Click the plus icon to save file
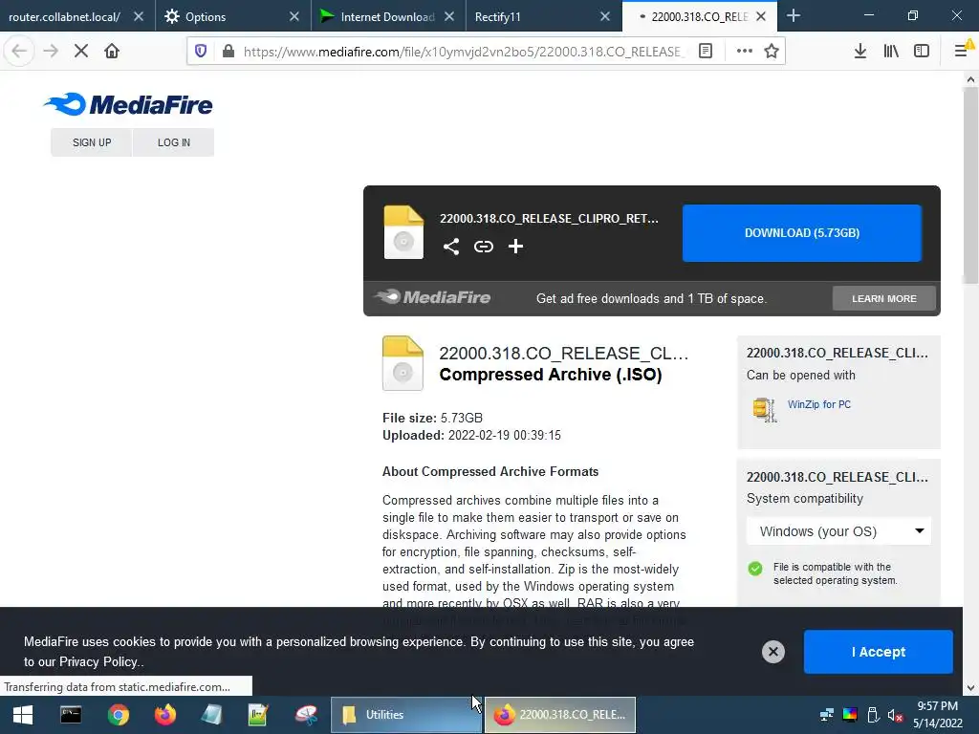The image size is (979, 734). [x=515, y=247]
